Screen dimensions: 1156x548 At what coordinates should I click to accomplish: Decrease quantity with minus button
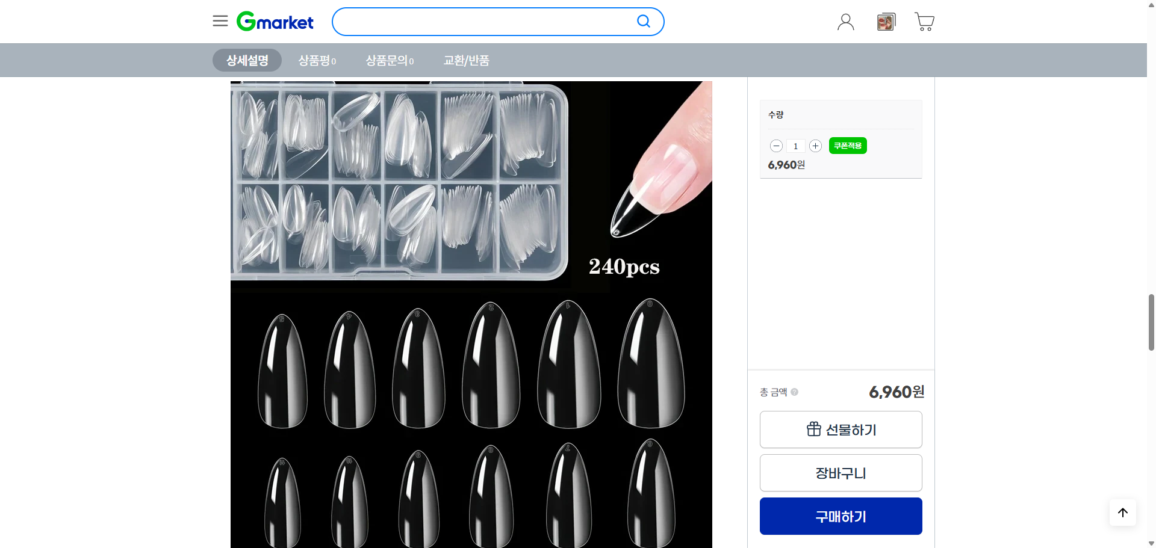point(777,146)
